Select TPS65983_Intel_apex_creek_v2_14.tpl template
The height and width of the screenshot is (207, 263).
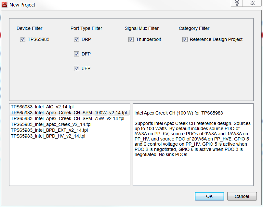[51, 124]
